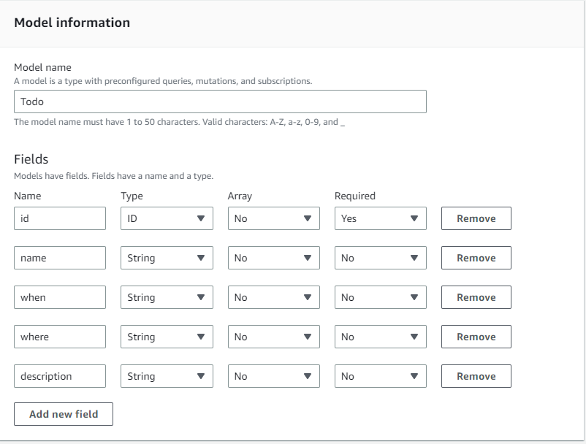This screenshot has height=444, width=586.
Task: Click the when field's Name input box
Action: [59, 297]
